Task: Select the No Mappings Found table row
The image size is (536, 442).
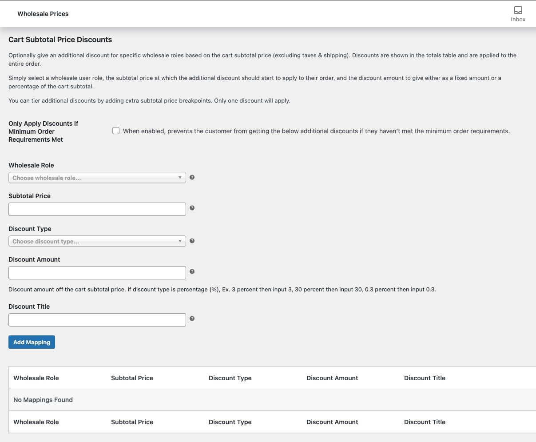Action: (x=43, y=400)
